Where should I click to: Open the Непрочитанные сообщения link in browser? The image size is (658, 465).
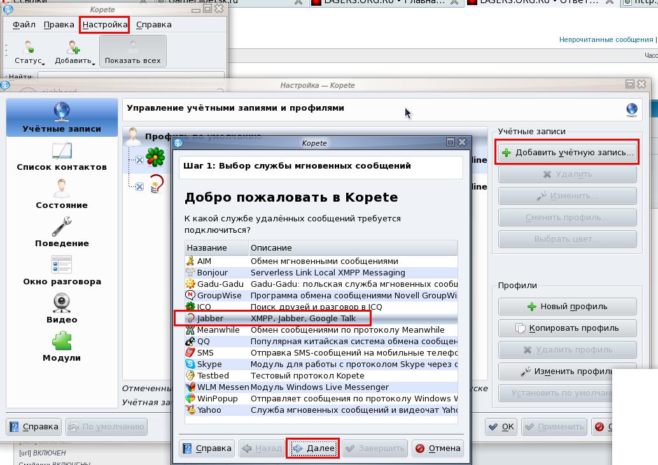click(606, 39)
